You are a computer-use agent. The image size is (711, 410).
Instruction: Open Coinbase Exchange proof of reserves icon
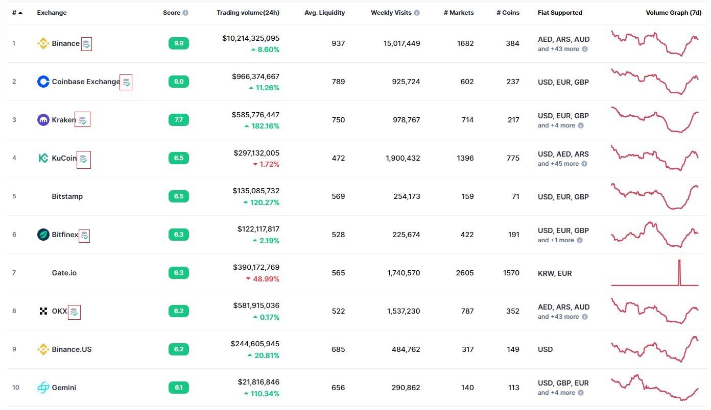(x=126, y=82)
